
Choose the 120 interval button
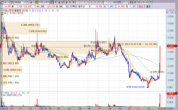point(102,2)
